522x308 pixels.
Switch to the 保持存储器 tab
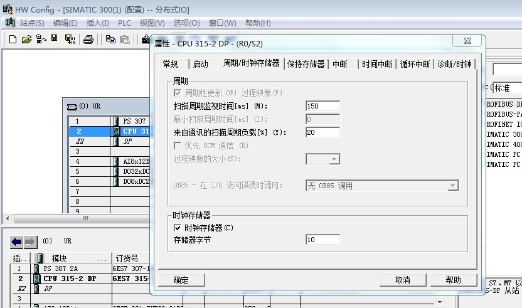[x=306, y=64]
